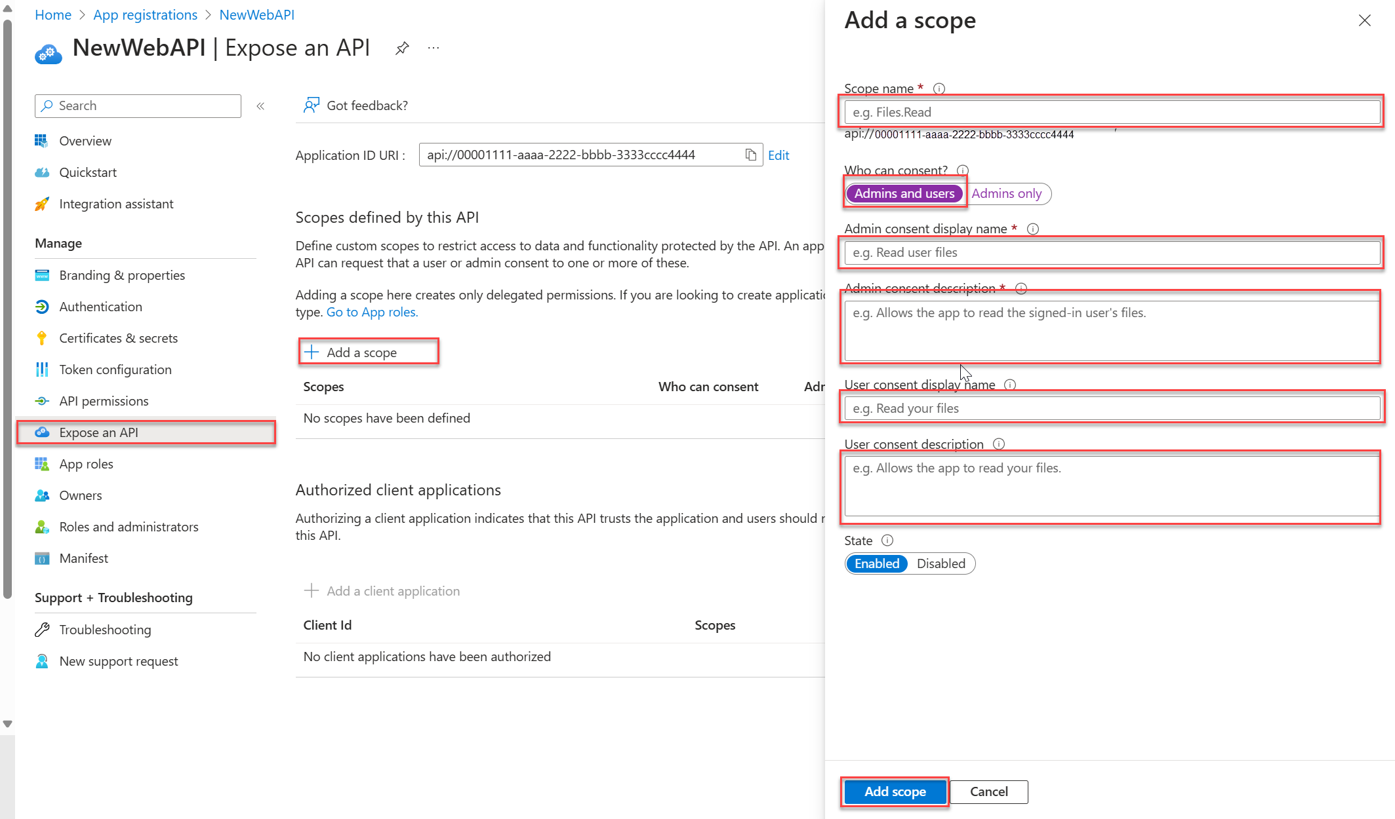Set scope State to Disabled
1395x819 pixels.
point(940,563)
